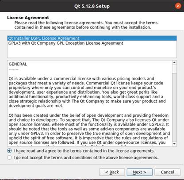This screenshot has width=184, height=180.
Task: Click the paragraph about commercial Qt license
Action: pos(87,92)
